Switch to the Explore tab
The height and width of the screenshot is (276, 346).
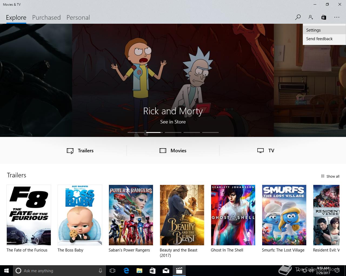(x=16, y=18)
